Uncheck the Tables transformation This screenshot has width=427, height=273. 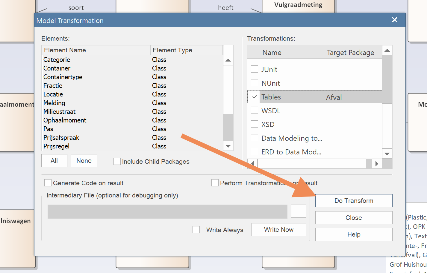255,97
